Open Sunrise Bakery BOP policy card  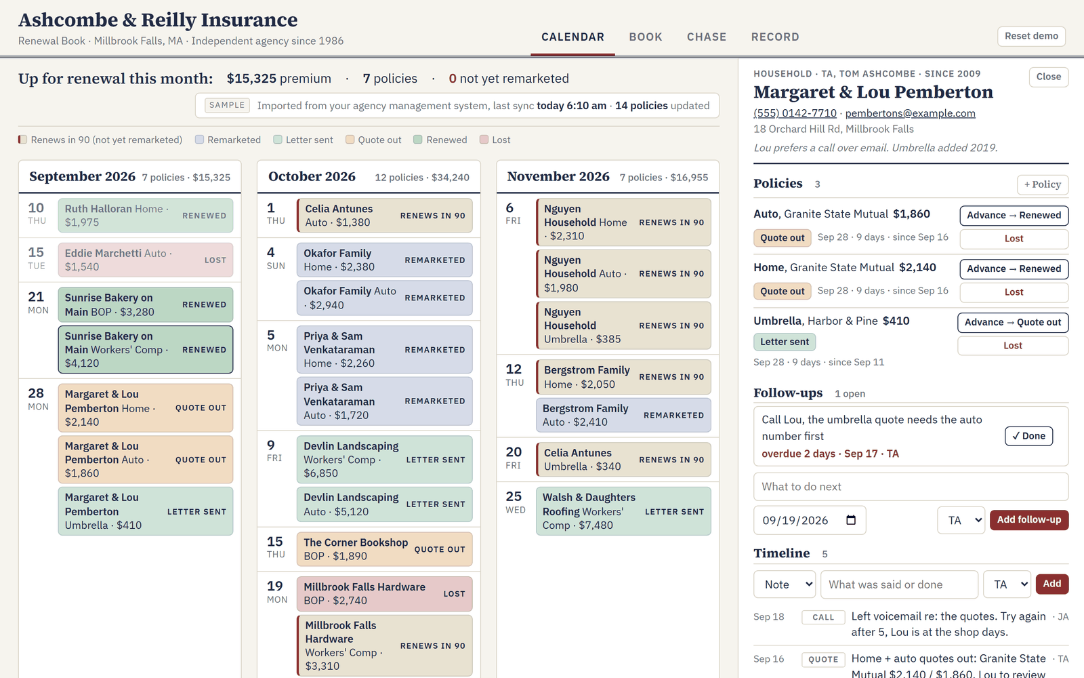(145, 305)
